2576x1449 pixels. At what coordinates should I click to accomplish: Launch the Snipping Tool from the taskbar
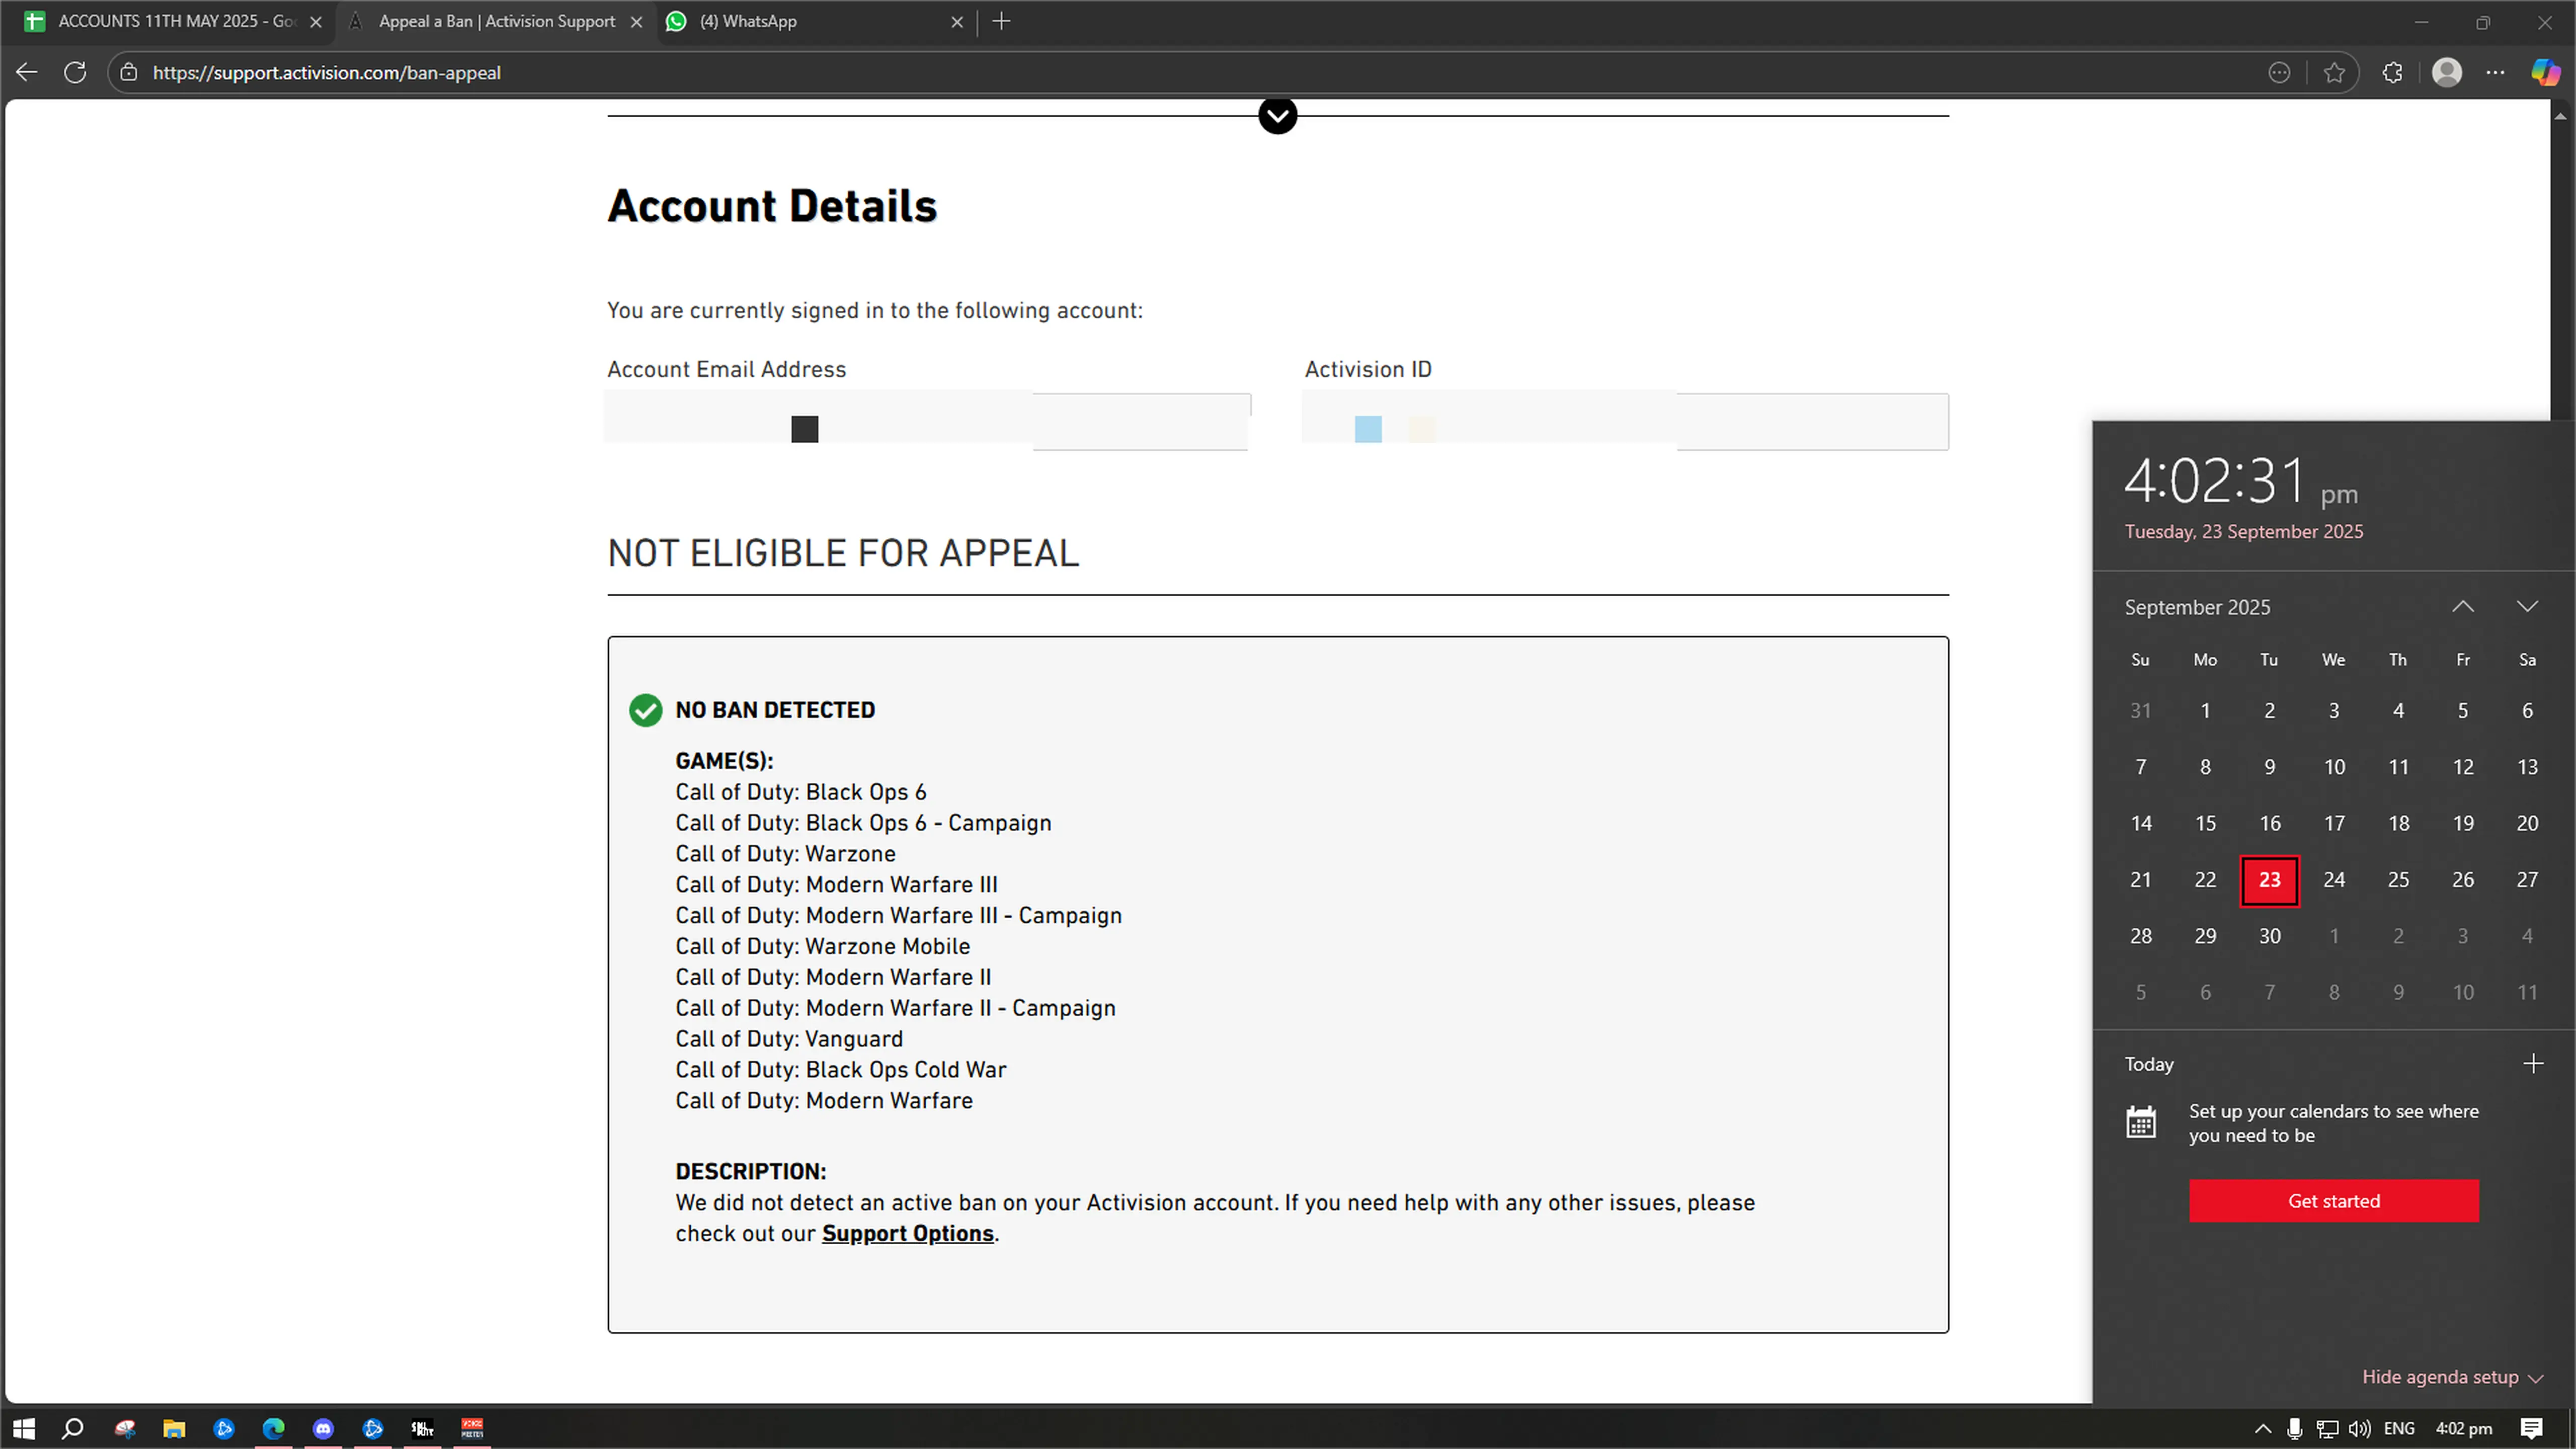124,1428
